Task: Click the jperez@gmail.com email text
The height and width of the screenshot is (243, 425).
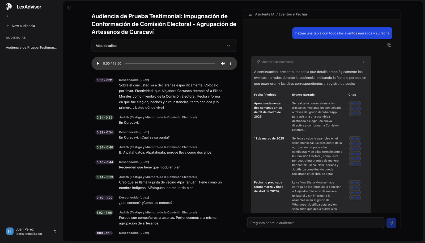Action: coord(29,234)
